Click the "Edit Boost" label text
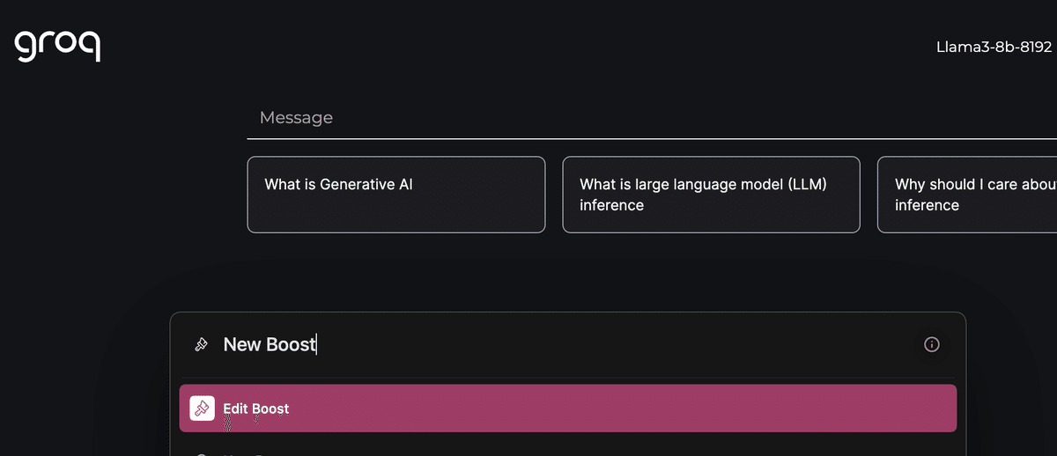Screen dimensions: 1057x456 click(x=256, y=408)
